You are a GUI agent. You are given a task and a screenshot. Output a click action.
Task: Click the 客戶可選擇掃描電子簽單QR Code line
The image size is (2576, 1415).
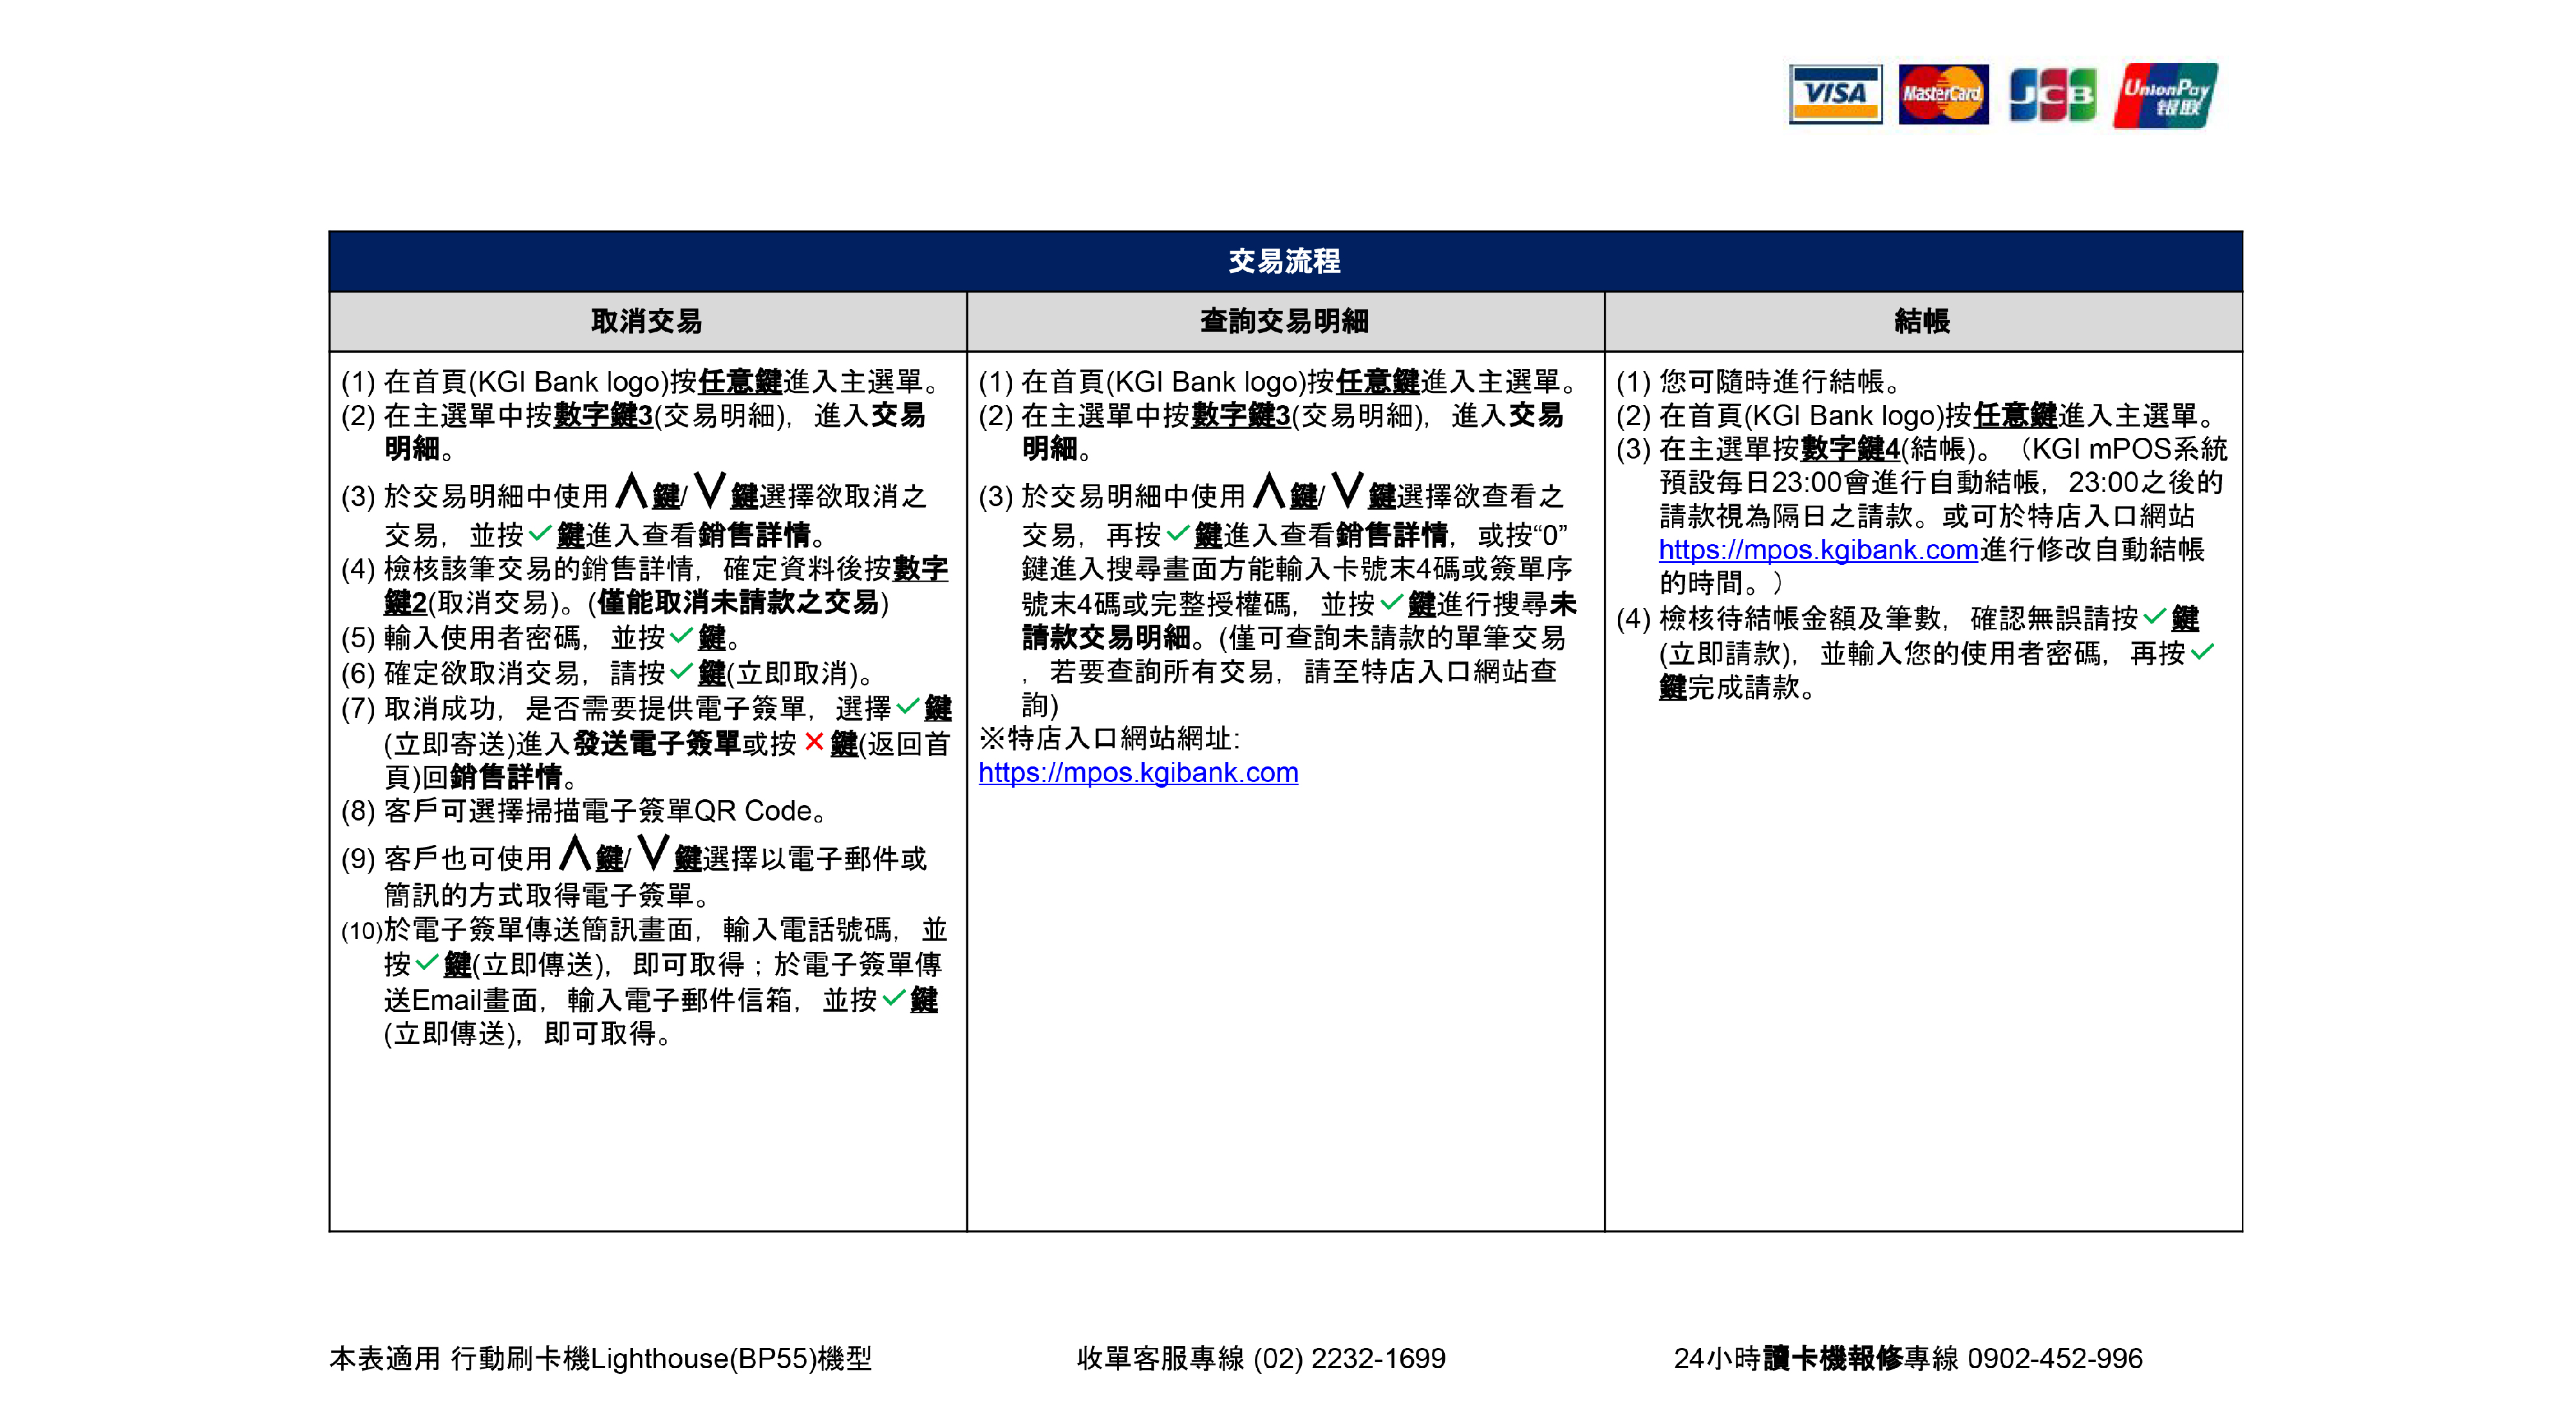pyautogui.click(x=606, y=810)
